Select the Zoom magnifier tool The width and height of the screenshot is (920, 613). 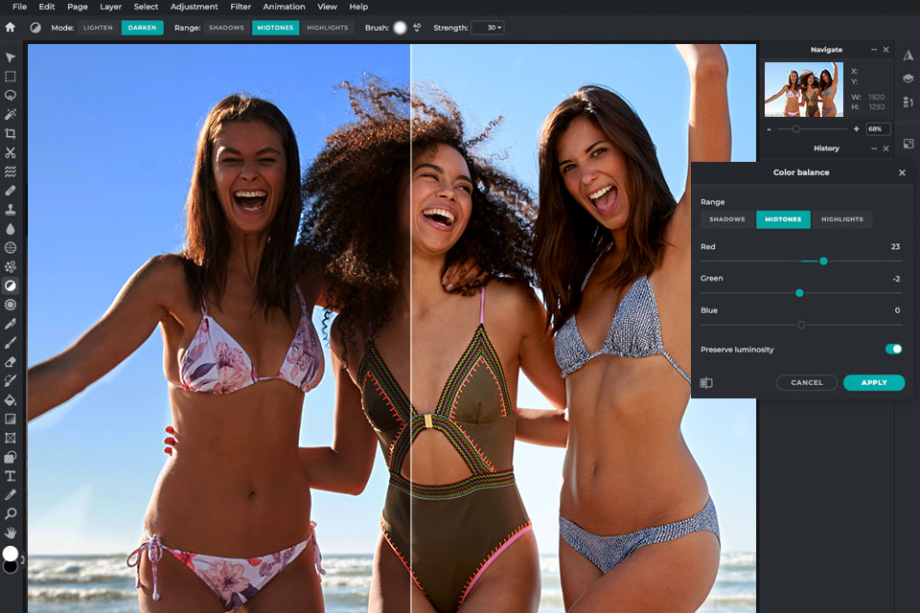pyautogui.click(x=10, y=513)
